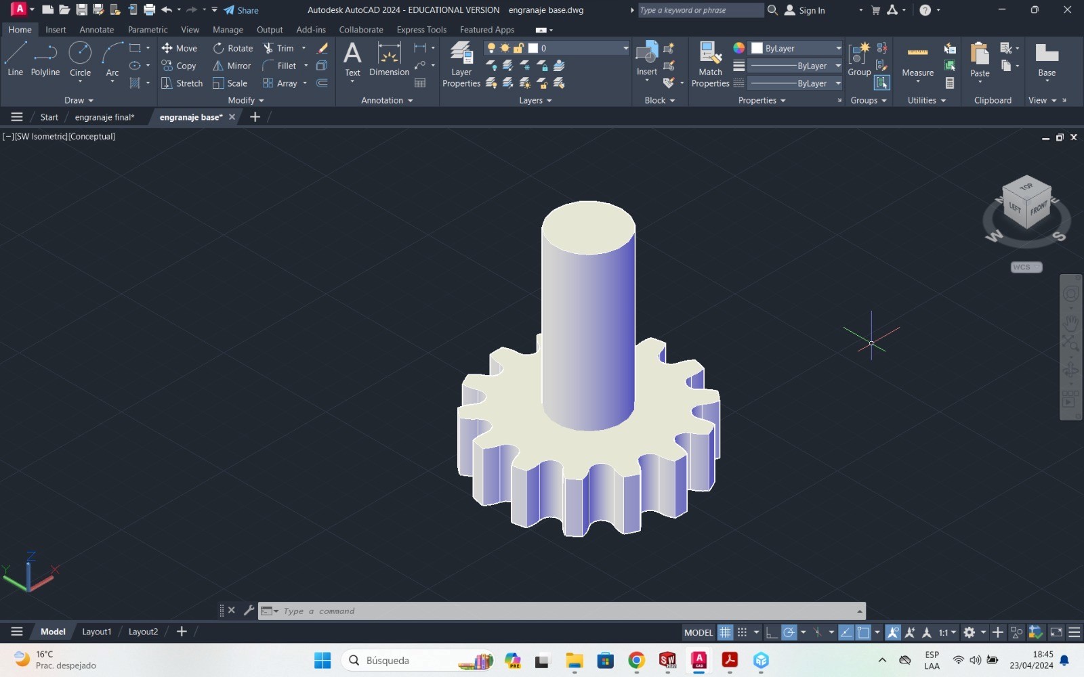Viewport: 1084px width, 677px height.
Task: Expand the Modify panel
Action: click(246, 100)
